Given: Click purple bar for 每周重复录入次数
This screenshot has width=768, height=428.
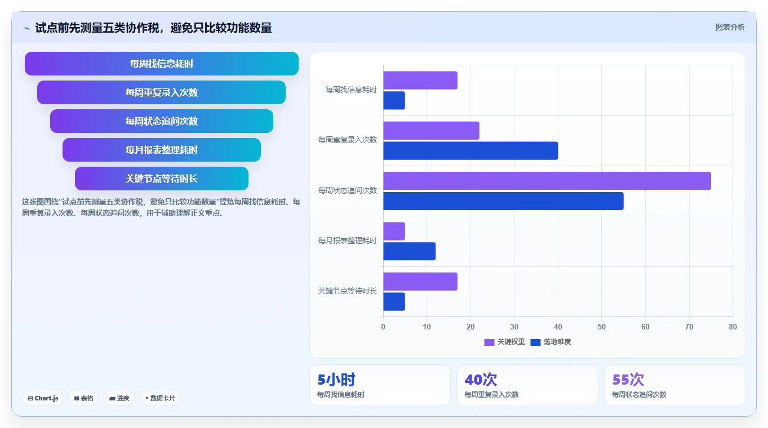Looking at the screenshot, I should (x=431, y=131).
